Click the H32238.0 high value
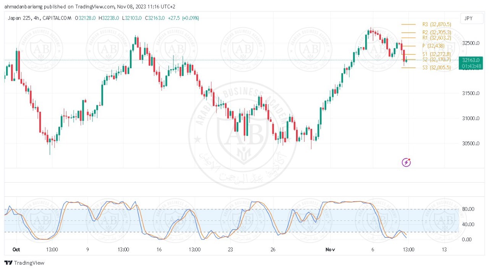Viewport: 489px width, 270px height. [x=109, y=18]
